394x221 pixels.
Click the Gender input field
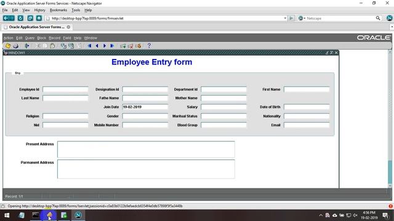[145, 116]
